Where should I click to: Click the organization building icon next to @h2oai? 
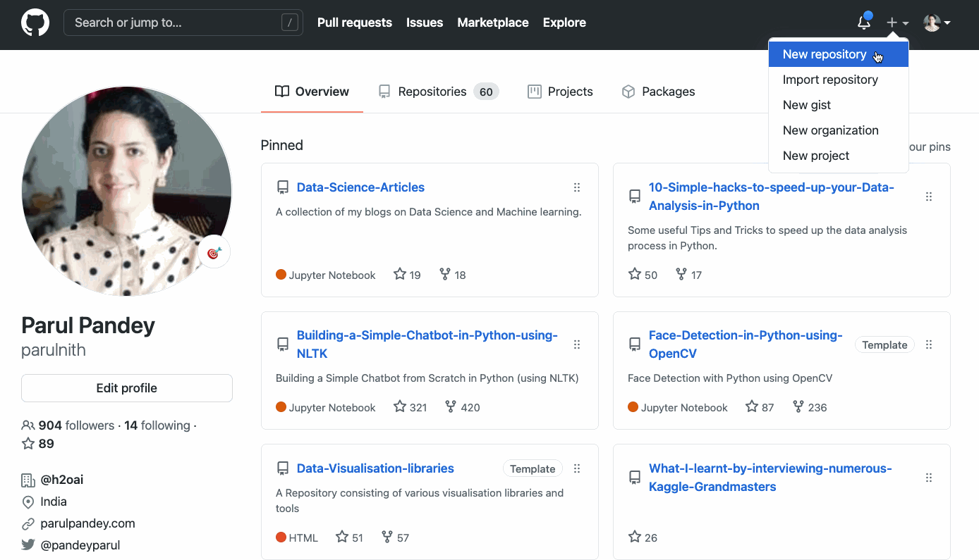(x=28, y=479)
